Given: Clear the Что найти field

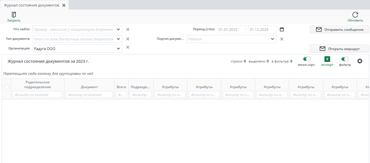Looking at the screenshot, I should tap(127, 29).
